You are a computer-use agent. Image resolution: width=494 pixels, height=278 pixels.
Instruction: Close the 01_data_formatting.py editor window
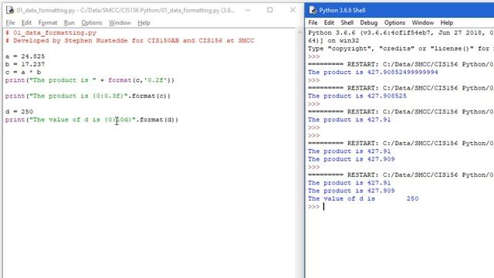pos(293,10)
